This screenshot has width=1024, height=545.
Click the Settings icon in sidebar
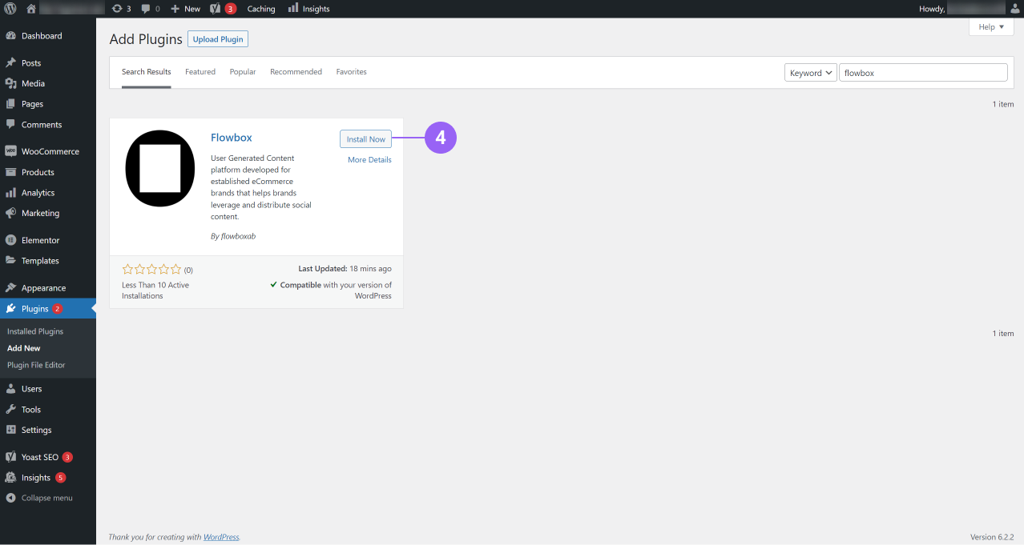tap(10, 430)
